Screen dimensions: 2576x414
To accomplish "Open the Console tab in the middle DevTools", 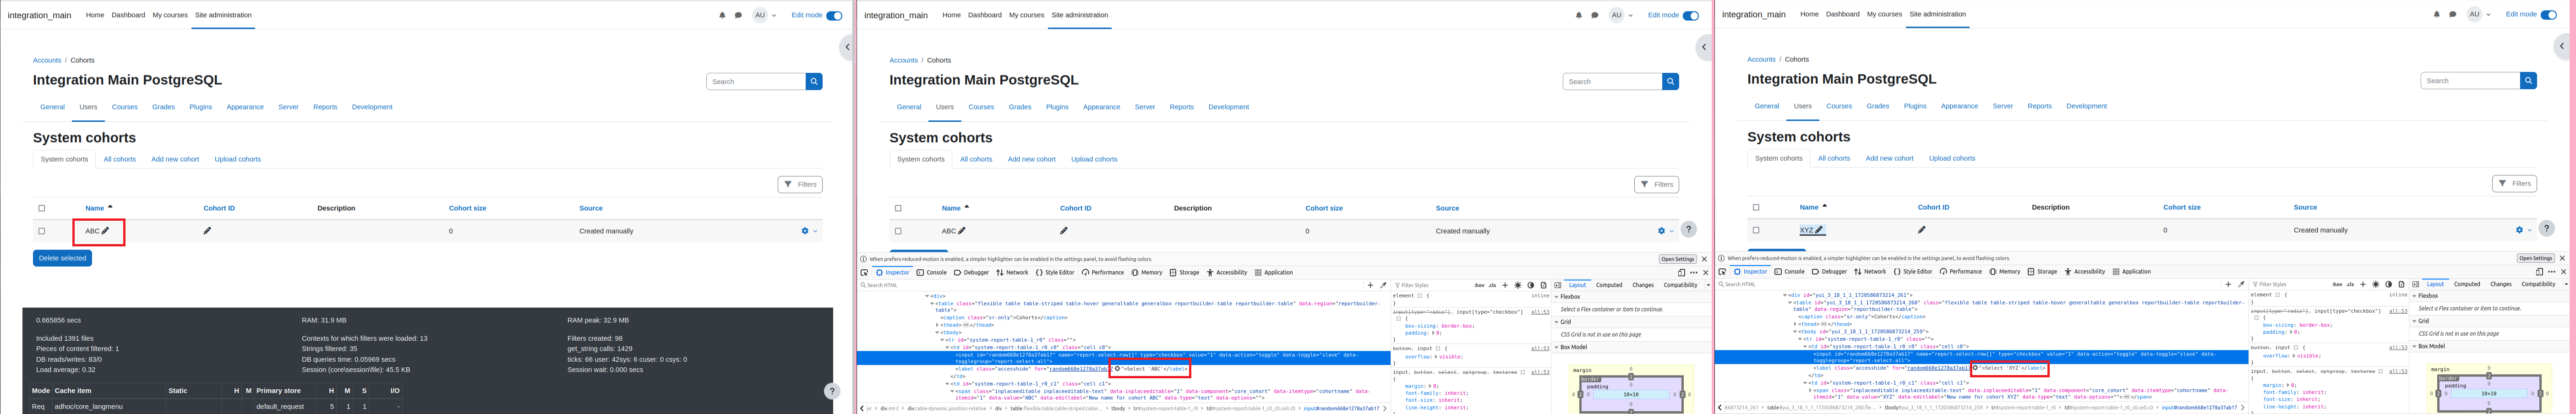I will click(932, 272).
